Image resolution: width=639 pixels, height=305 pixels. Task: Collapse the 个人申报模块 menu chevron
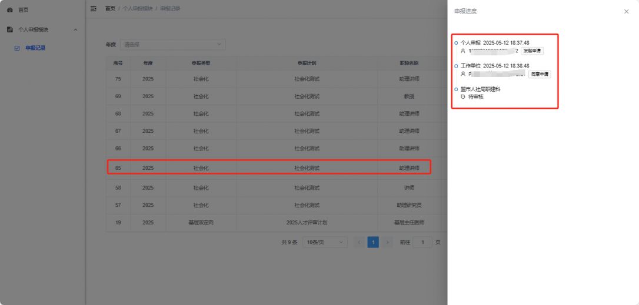tap(75, 30)
